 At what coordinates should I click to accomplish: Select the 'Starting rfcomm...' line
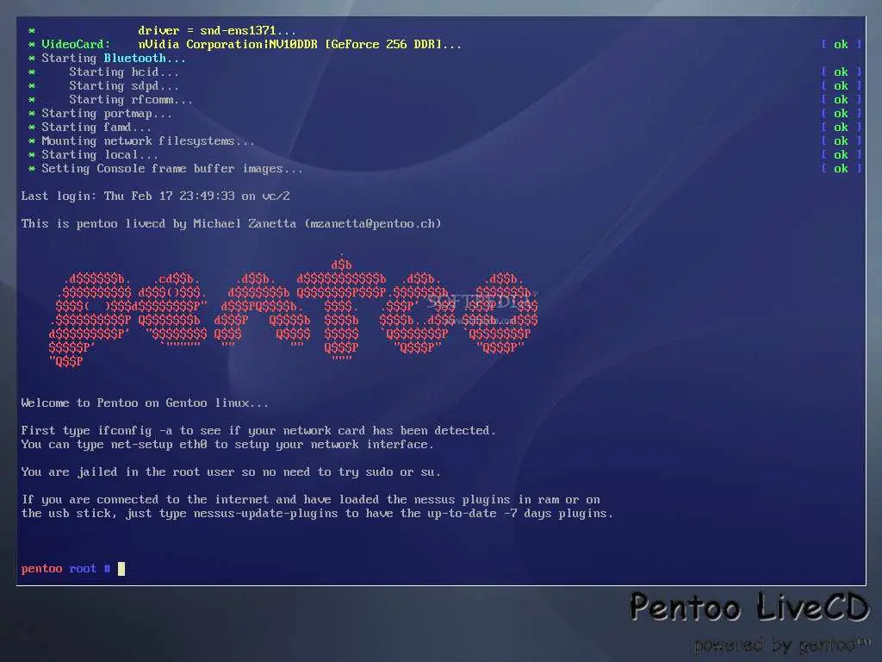click(x=131, y=99)
